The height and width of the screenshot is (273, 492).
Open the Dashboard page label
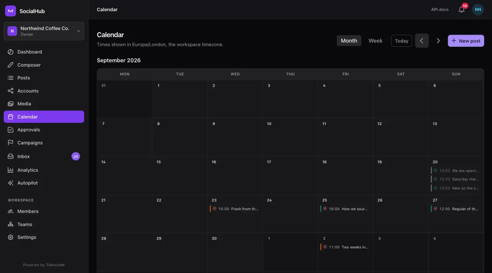coord(30,52)
